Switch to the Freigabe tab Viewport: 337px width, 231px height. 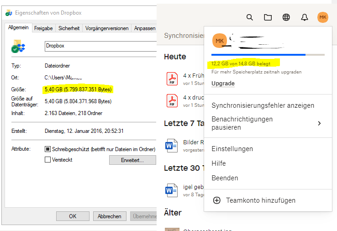point(43,28)
